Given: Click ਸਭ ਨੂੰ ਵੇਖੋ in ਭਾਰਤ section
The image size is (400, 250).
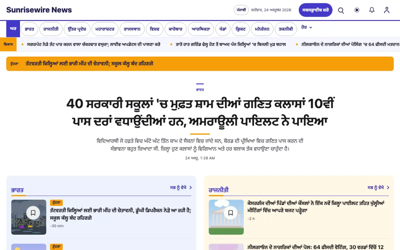Looking at the screenshot, I should point(181,188).
